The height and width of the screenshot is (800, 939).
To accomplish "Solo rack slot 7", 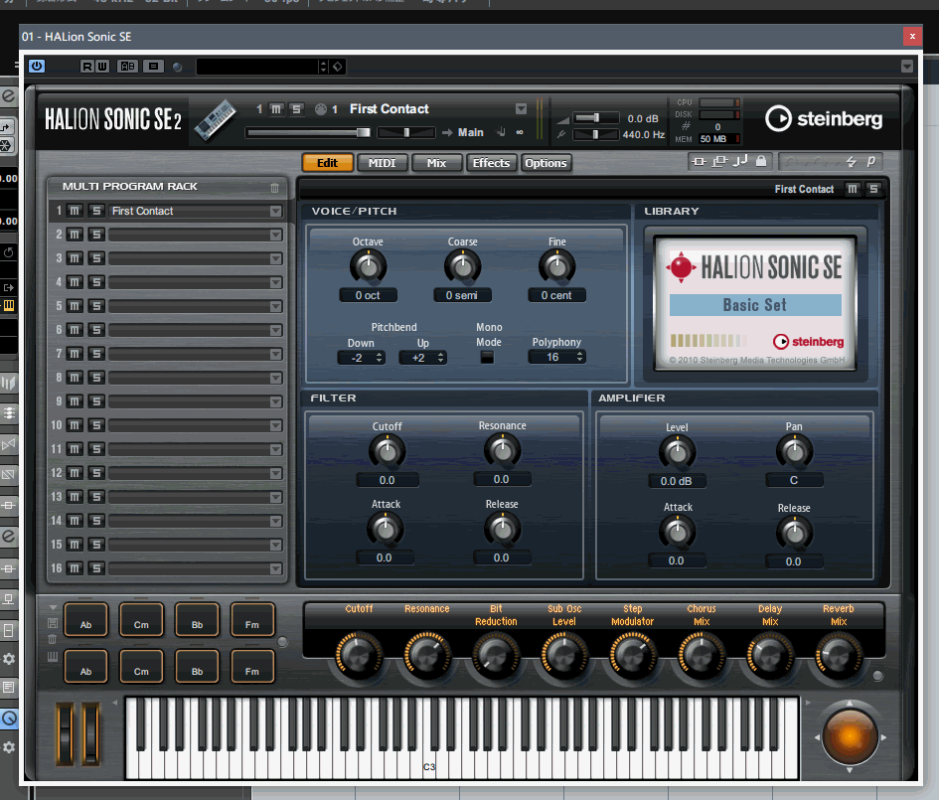I will coord(96,354).
